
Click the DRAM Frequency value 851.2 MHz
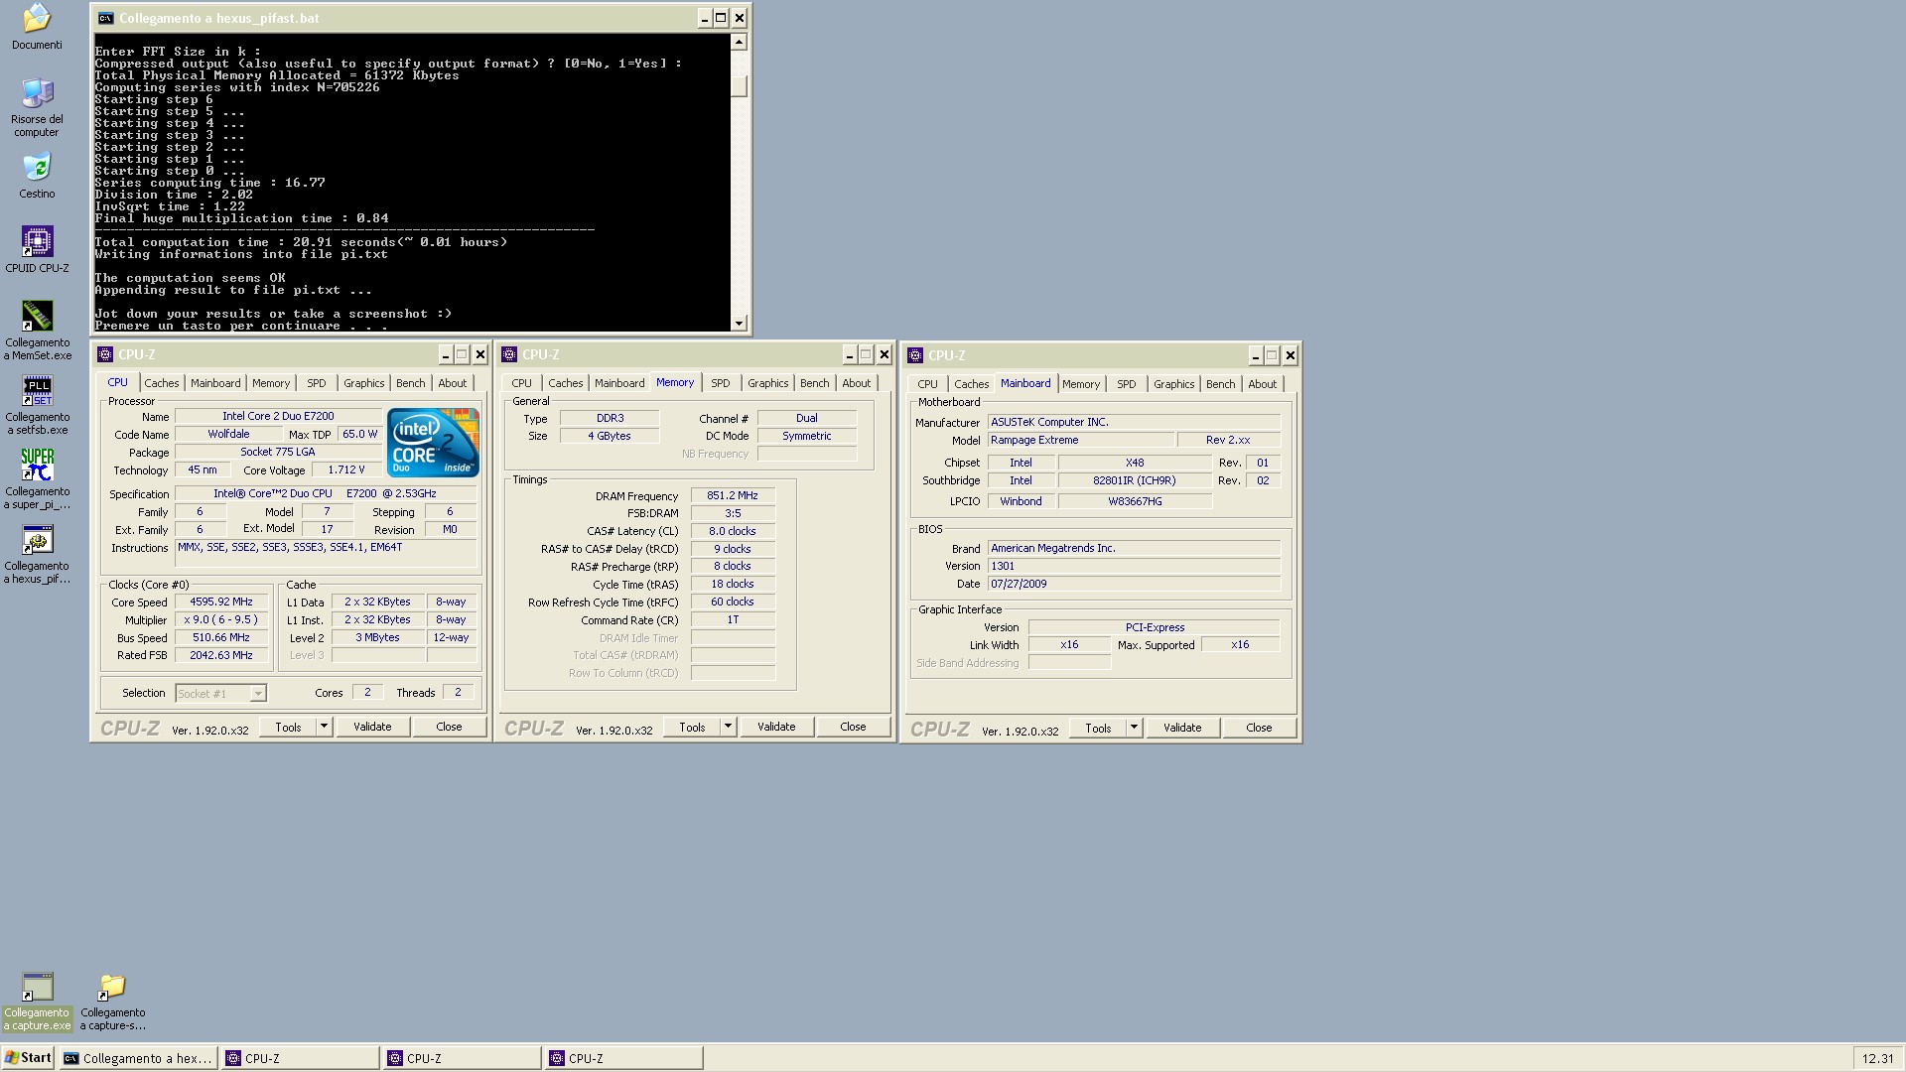(x=733, y=495)
